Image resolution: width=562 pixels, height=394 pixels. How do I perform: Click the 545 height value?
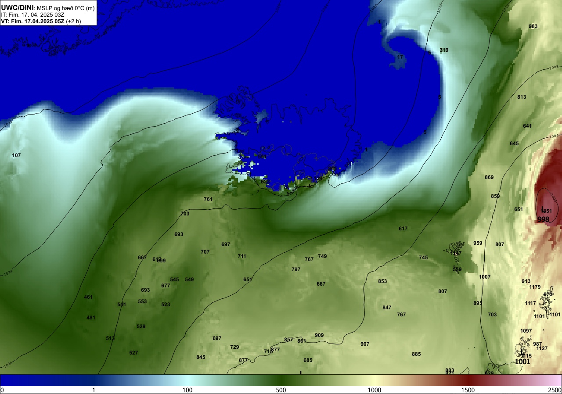174,279
